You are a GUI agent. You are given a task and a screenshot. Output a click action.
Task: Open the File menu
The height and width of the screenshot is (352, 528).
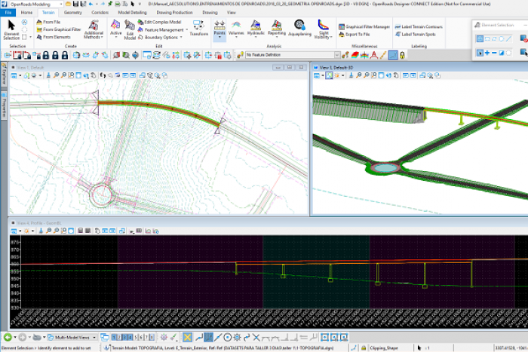tap(8, 13)
